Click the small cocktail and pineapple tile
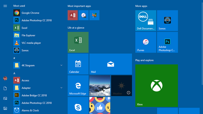Image resolution: width=203 pixels, height=114 pixels. tap(94, 15)
